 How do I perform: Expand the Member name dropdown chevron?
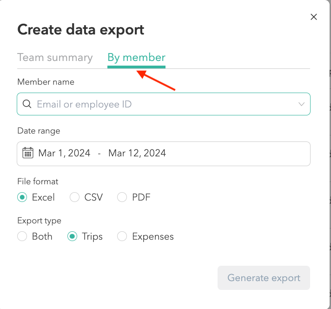point(302,104)
